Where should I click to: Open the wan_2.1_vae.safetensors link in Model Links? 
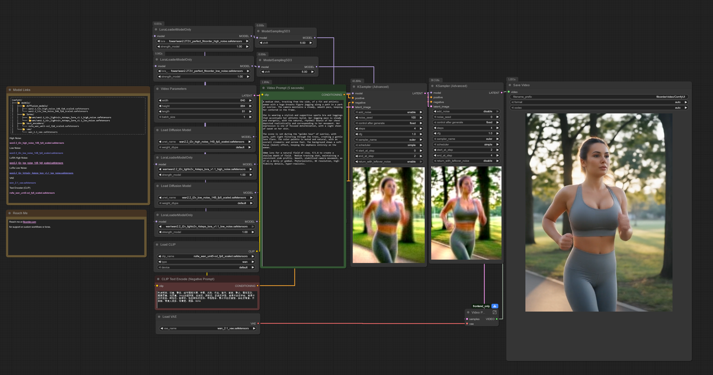[23, 183]
